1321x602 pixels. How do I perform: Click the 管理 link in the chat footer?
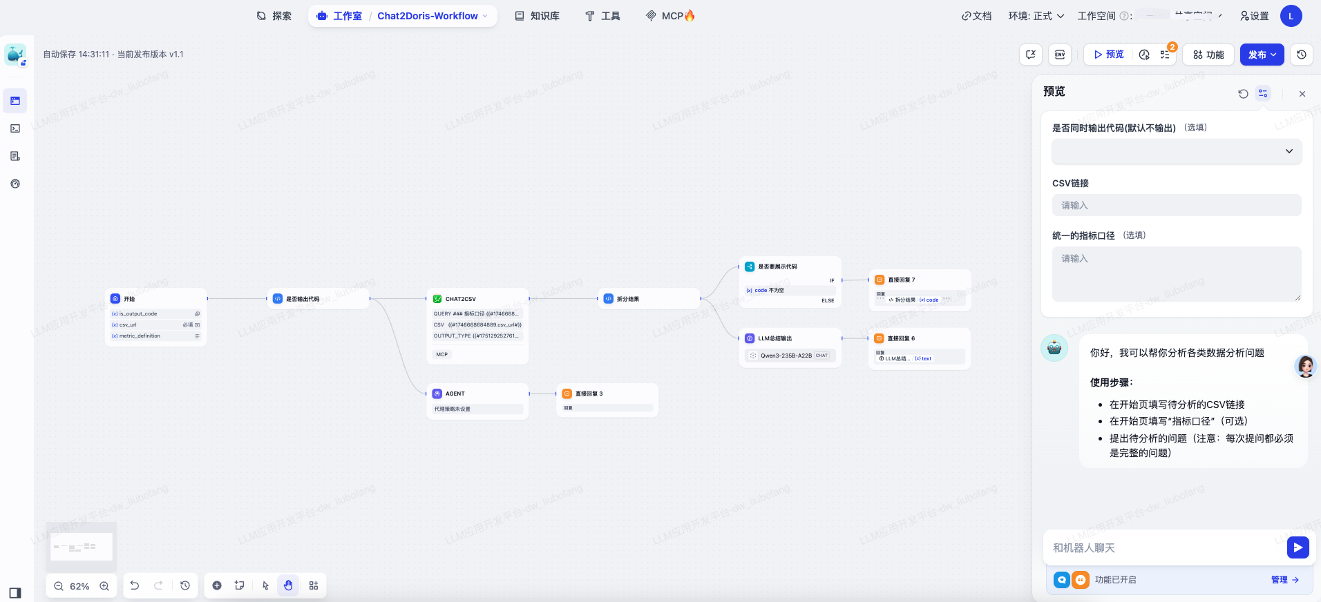1284,580
